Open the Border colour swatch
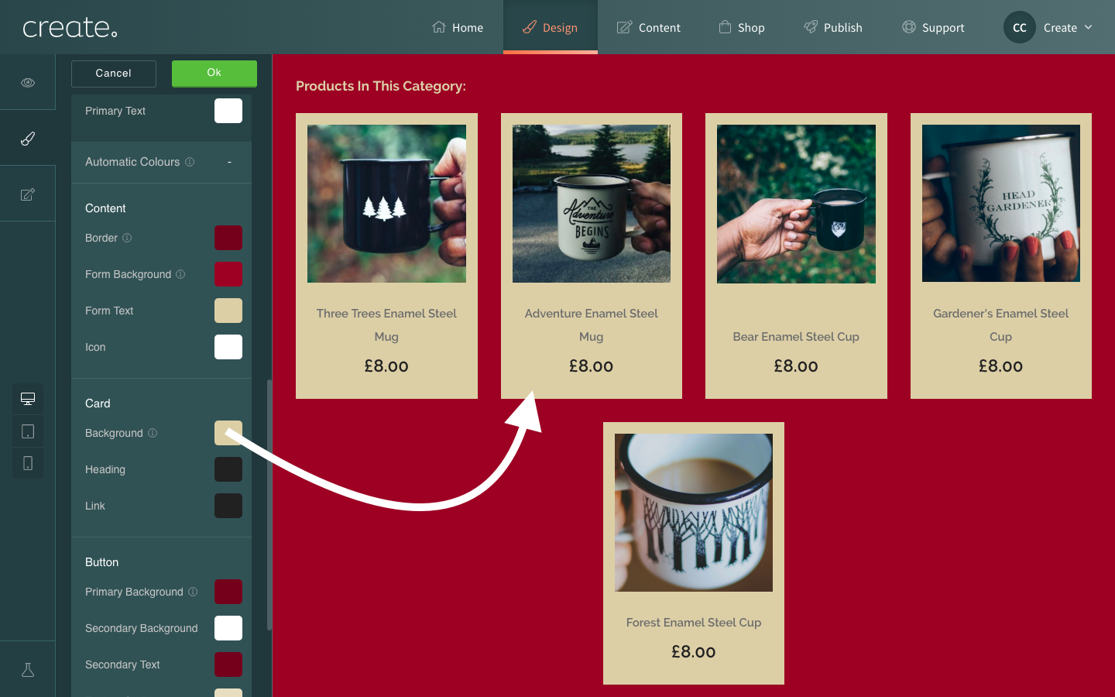Viewport: 1115px width, 697px height. (x=228, y=238)
